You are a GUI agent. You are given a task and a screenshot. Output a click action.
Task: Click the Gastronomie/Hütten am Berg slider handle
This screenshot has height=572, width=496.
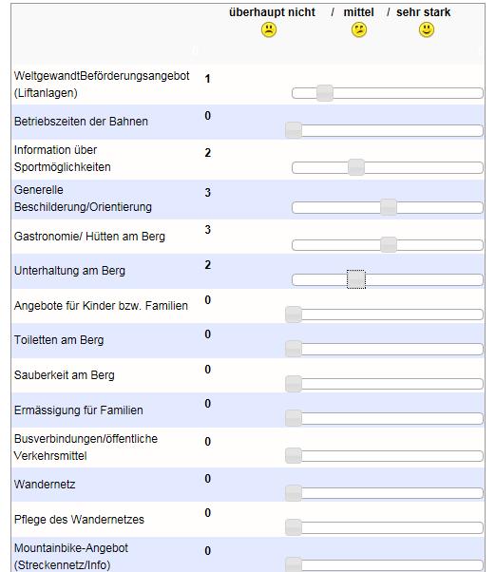pos(389,244)
